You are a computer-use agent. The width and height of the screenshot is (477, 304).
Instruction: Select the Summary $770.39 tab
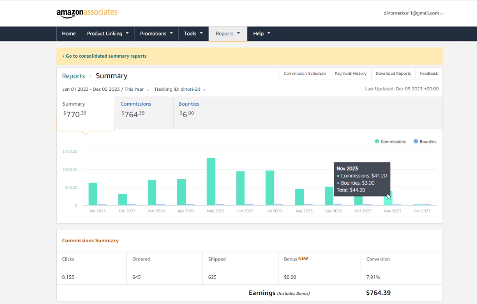[85, 113]
